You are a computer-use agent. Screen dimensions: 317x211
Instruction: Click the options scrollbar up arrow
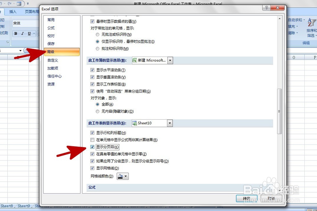tap(279, 19)
